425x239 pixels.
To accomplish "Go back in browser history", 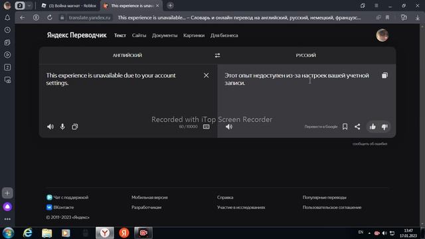I will coord(22,18).
